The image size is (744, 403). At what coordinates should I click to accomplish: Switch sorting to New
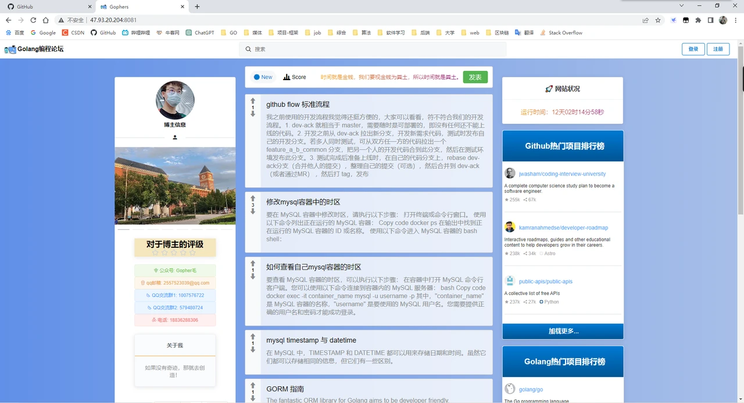(263, 77)
